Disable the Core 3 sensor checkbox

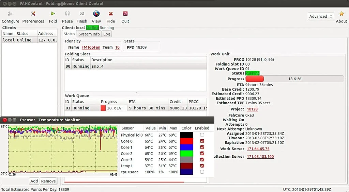pos(202,160)
